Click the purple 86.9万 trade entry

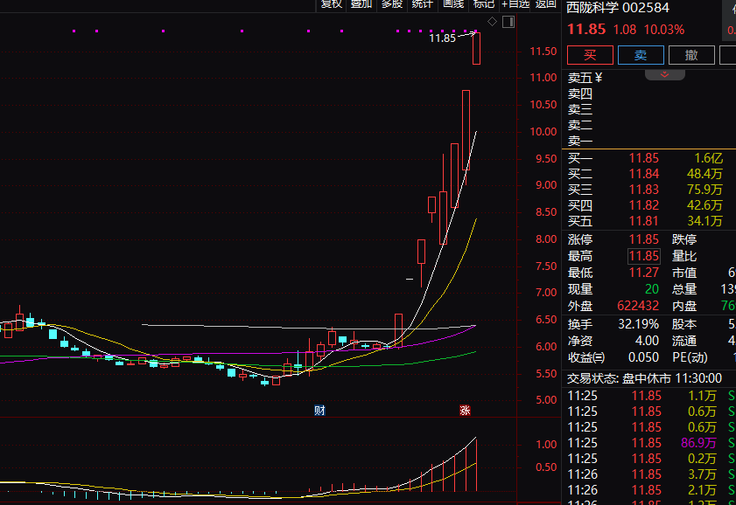[x=698, y=443]
